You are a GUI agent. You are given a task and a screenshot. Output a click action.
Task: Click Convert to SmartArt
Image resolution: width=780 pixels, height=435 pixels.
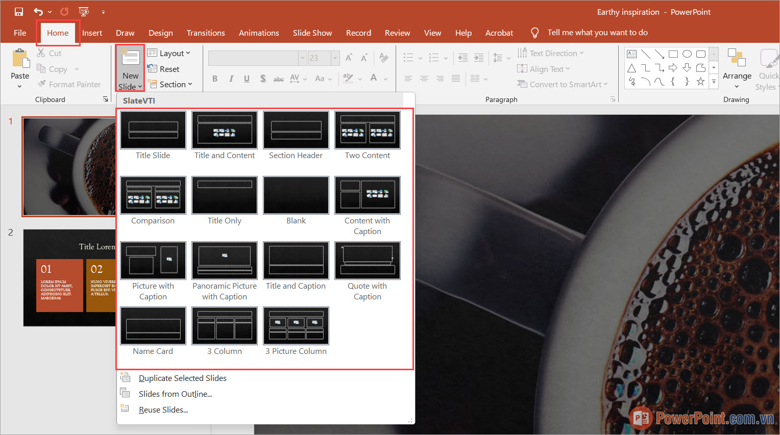coord(563,84)
